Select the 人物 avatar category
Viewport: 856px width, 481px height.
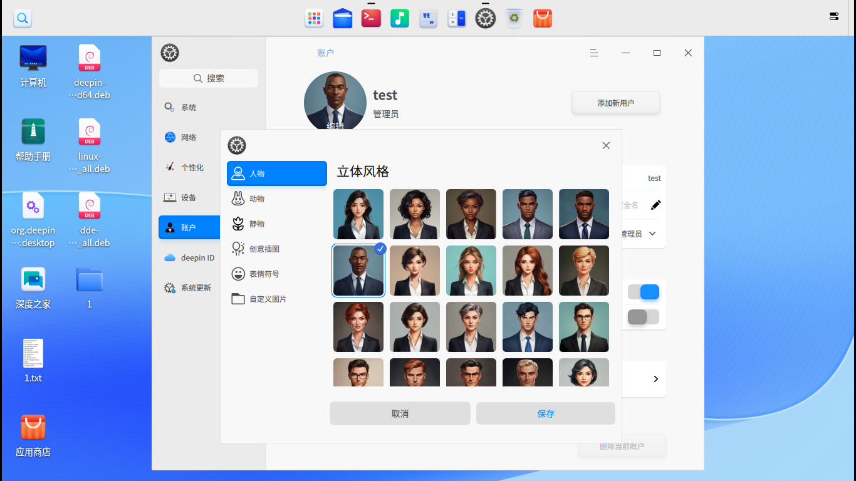coord(277,173)
